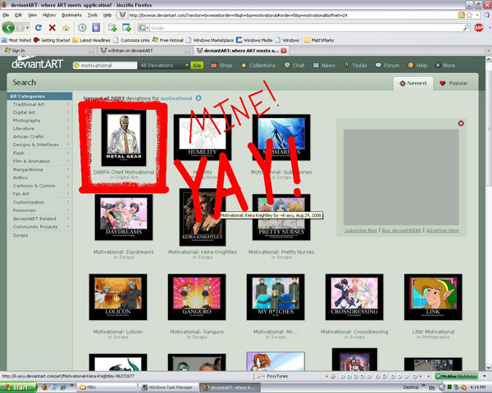Open the Matt'sMarks bookmark folder

tap(319, 40)
